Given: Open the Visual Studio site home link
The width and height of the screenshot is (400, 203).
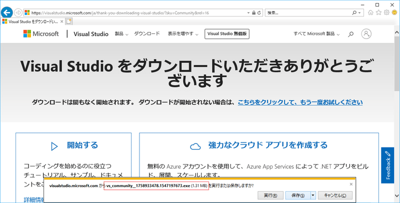Looking at the screenshot, I should coord(91,34).
